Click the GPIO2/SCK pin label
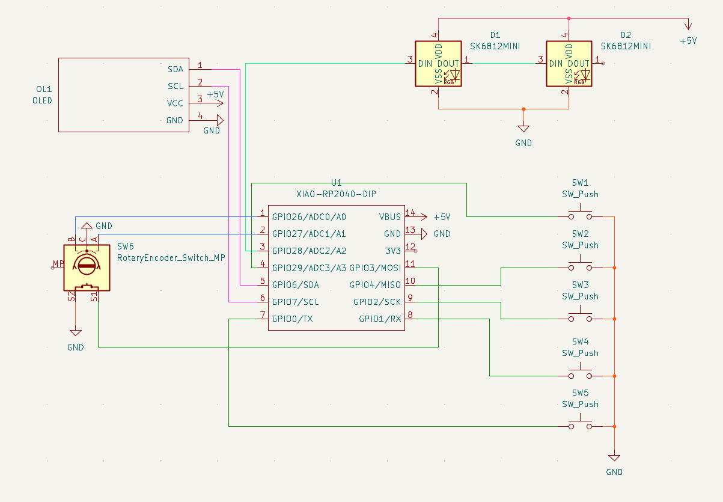Viewport: 723px width, 502px height. 377,302
